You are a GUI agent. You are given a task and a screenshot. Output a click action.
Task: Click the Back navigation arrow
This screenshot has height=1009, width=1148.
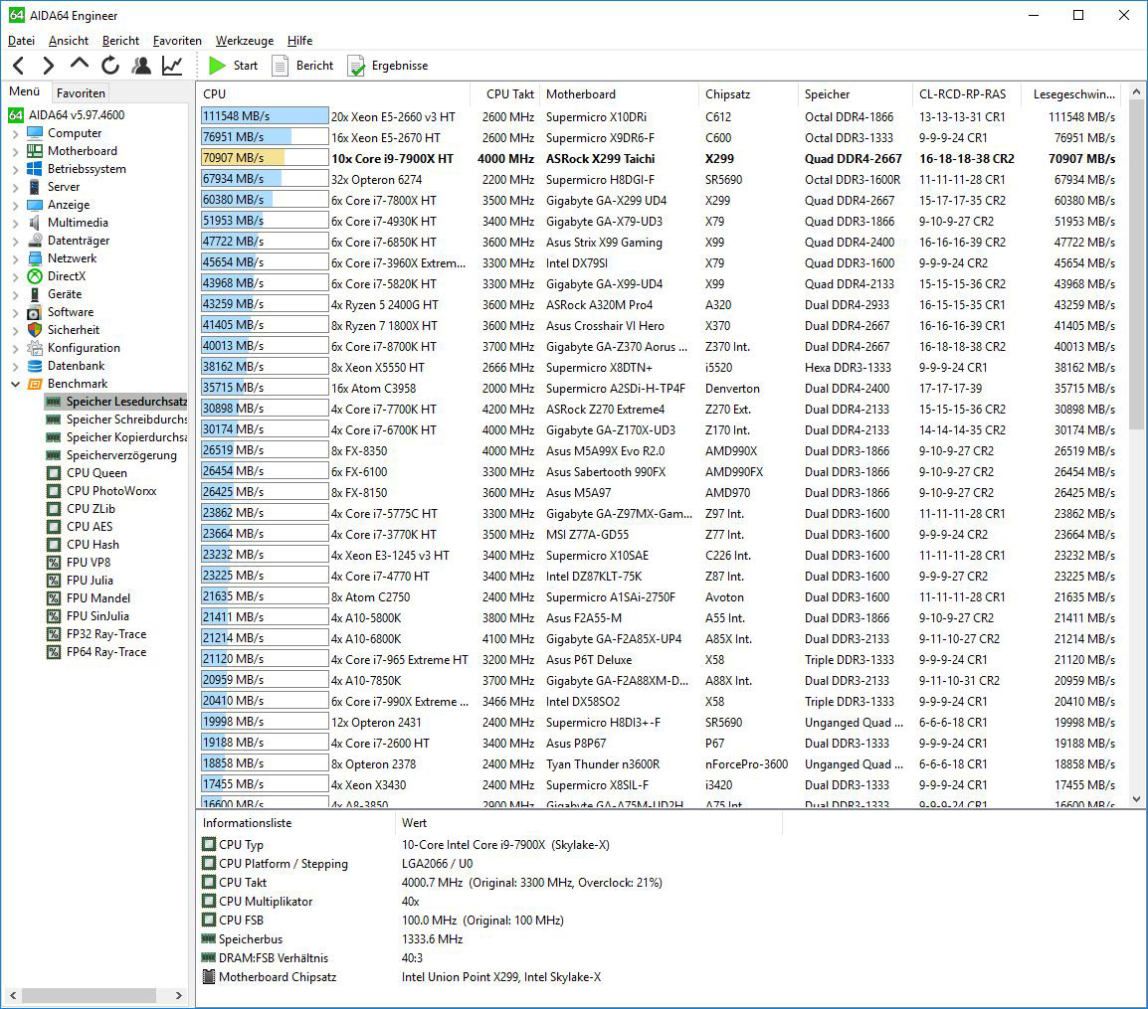(20, 66)
